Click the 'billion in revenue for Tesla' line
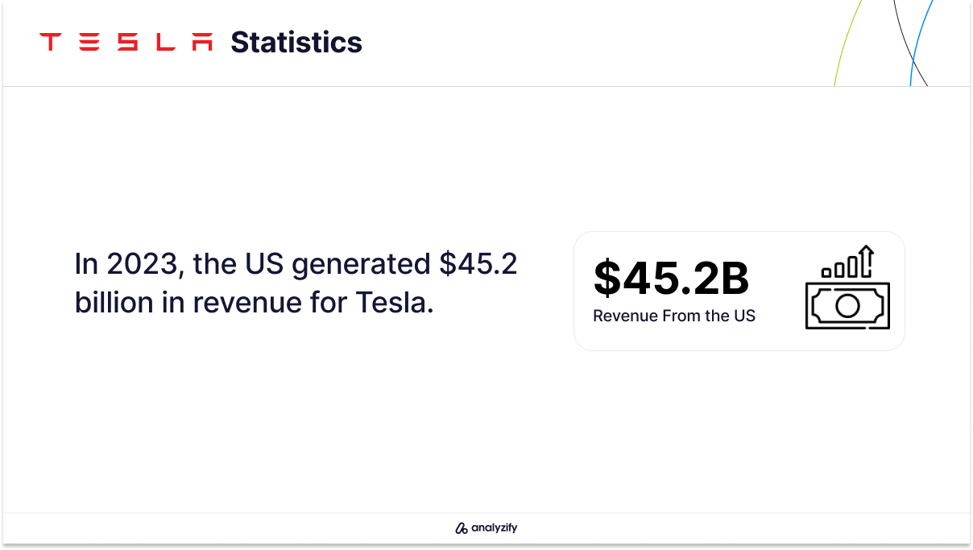Image resolution: width=973 pixels, height=550 pixels. point(255,303)
